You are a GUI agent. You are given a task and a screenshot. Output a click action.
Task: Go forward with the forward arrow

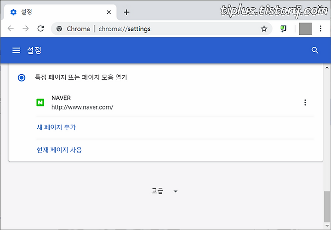pos(26,28)
